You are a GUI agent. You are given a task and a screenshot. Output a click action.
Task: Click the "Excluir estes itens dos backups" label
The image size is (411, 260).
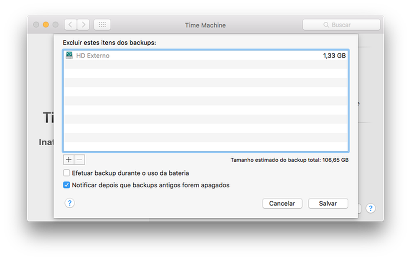point(109,43)
